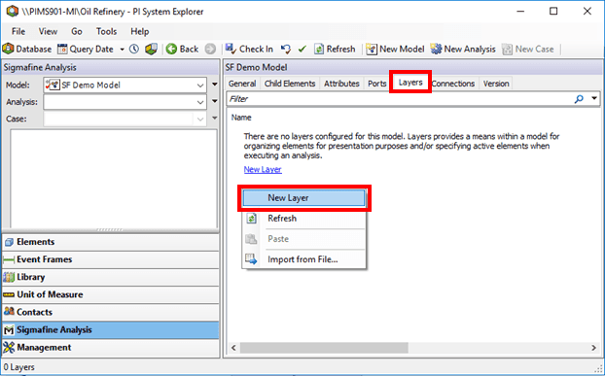Click the New Layer hyperlink
605x376 pixels.
(x=263, y=169)
